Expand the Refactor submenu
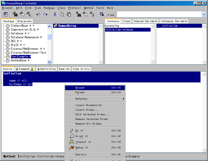This screenshot has width=208, height=161. click(x=95, y=99)
